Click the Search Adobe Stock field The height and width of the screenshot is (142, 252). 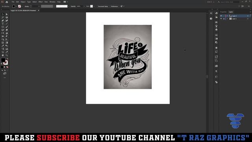(228, 2)
